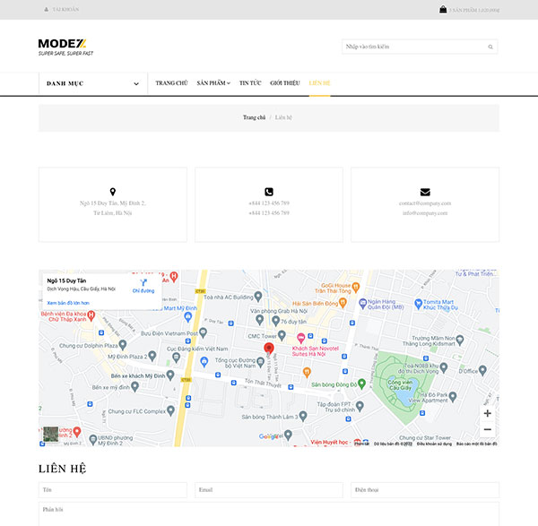Click the red map marker pin

point(269,348)
